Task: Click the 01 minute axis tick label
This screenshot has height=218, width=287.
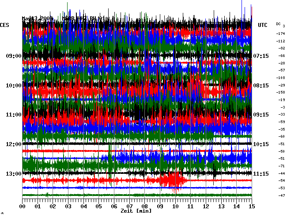Action: (38, 207)
